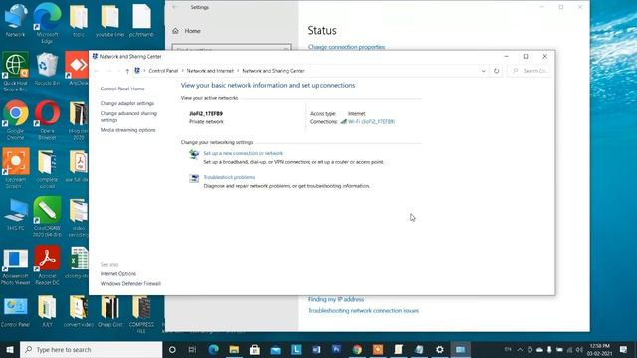Image resolution: width=637 pixels, height=358 pixels.
Task: Expand the chevron after Control Panel breadcrumb
Action: coord(182,71)
